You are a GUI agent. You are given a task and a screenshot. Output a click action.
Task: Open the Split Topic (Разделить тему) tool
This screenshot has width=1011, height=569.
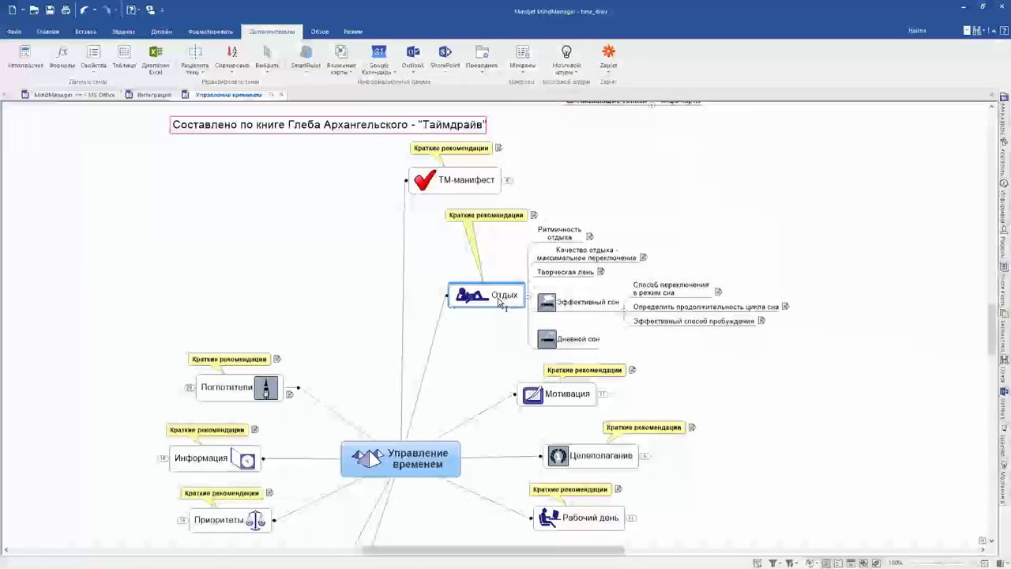pyautogui.click(x=194, y=60)
